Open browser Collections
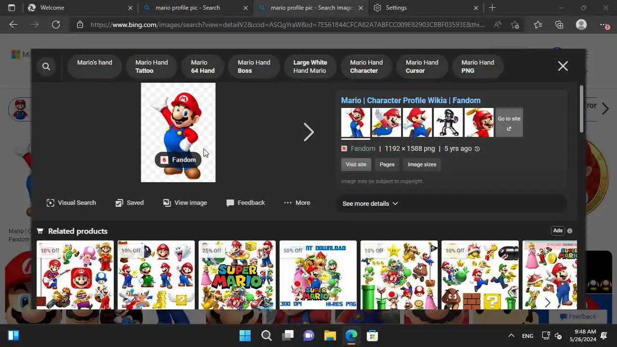Screen dimensions: 617x347 pyautogui.click(x=559, y=25)
